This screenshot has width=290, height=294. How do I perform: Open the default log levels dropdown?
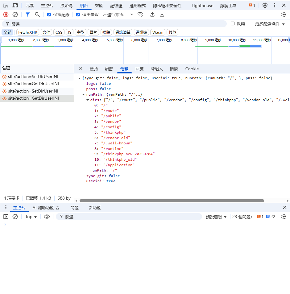[216, 217]
